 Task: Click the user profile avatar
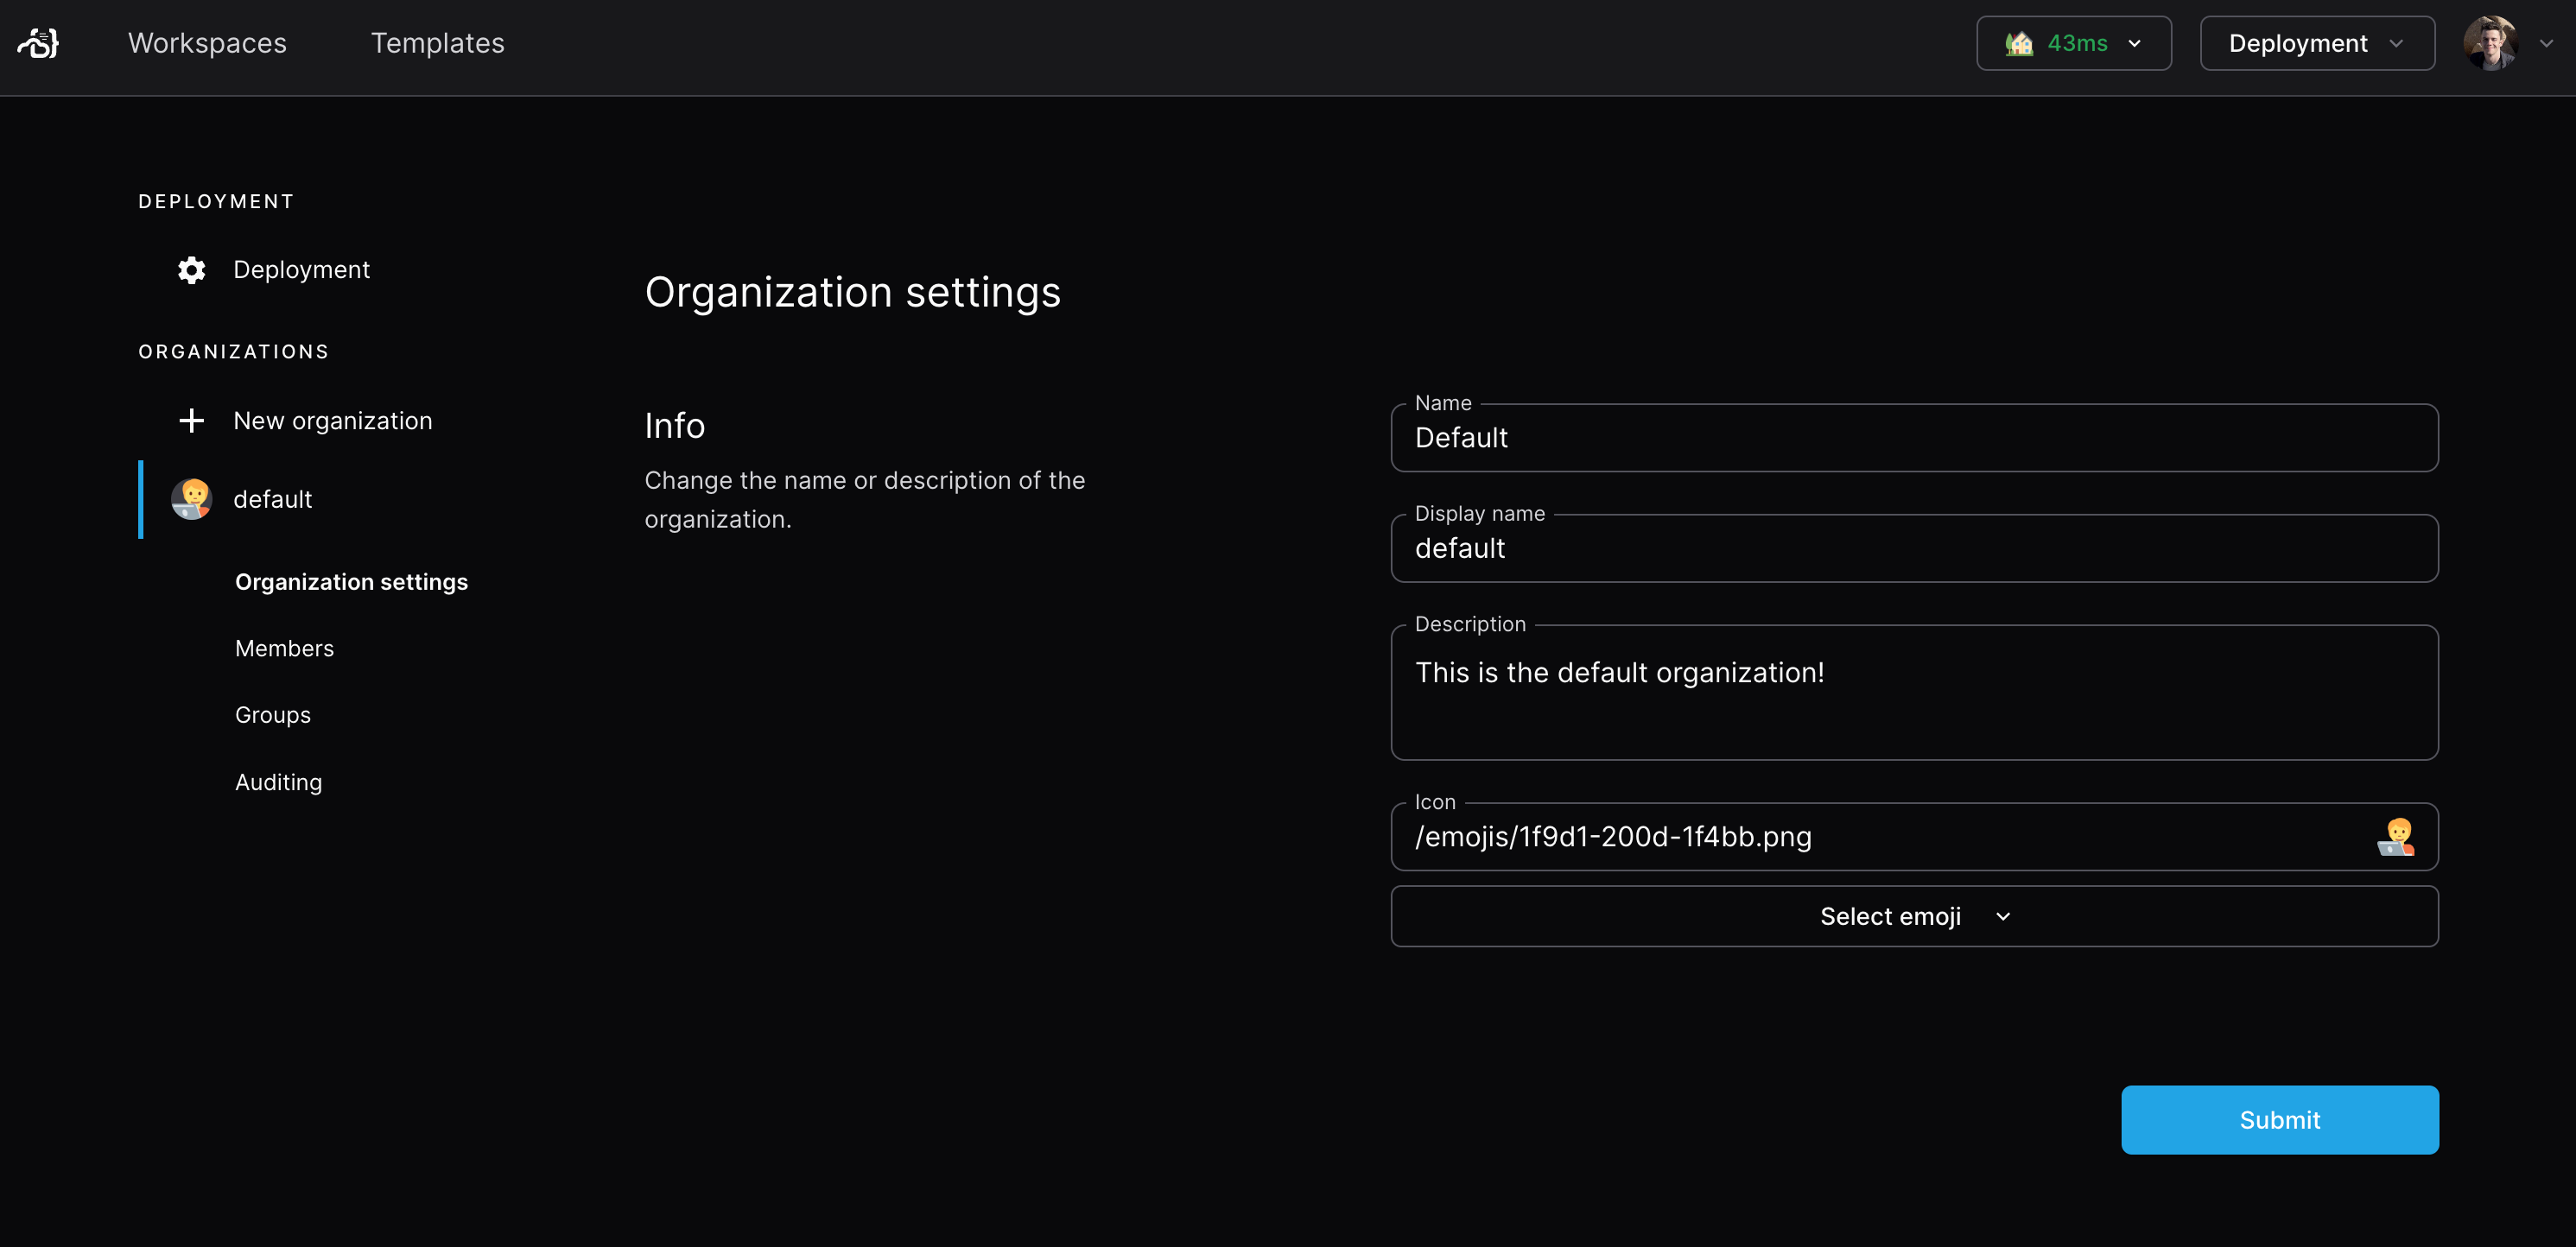click(2489, 43)
